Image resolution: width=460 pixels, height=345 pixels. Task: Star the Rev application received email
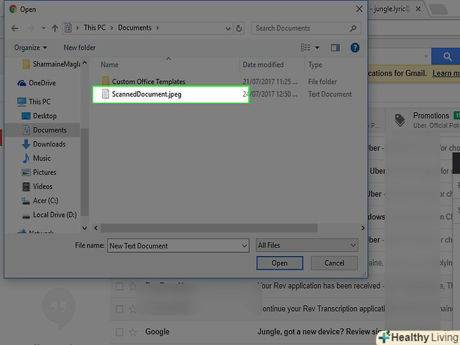click(133, 286)
